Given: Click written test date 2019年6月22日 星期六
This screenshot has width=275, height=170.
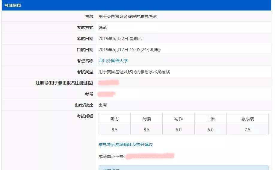Looking at the screenshot, I should pos(120,39).
